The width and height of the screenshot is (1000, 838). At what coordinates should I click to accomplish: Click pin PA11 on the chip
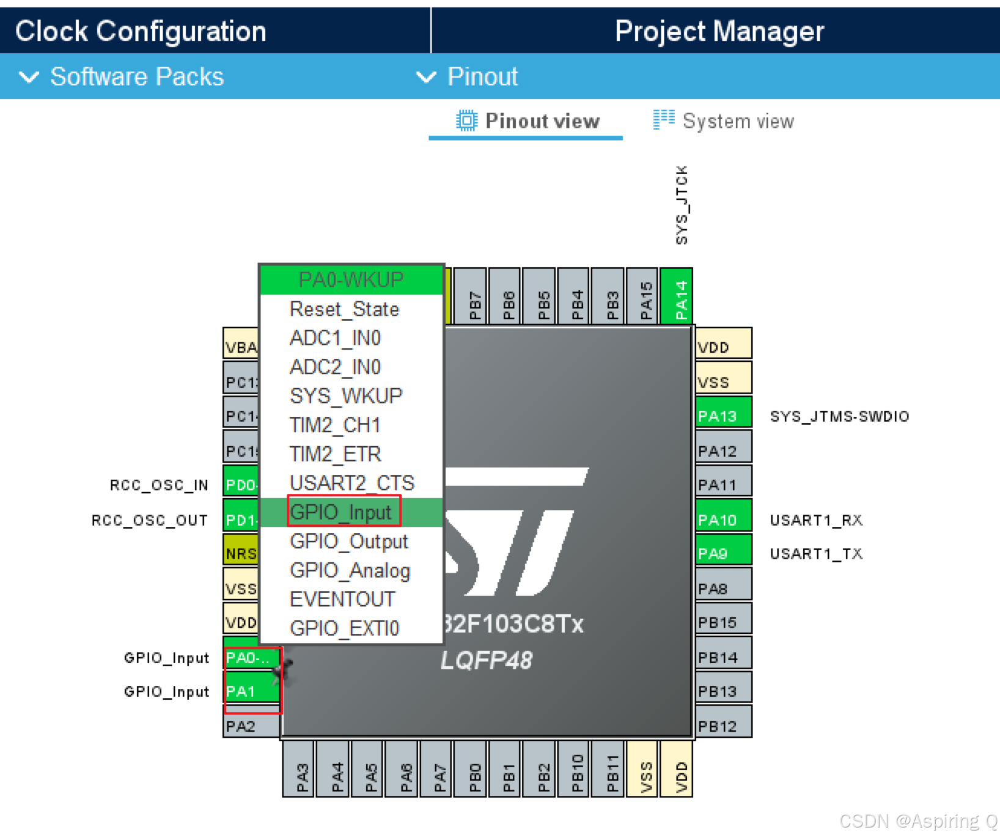click(x=724, y=481)
